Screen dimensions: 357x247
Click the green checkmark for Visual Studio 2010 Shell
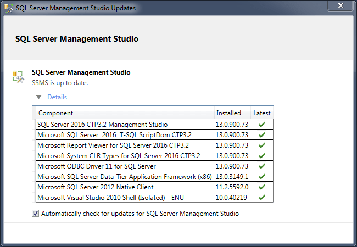(x=262, y=198)
